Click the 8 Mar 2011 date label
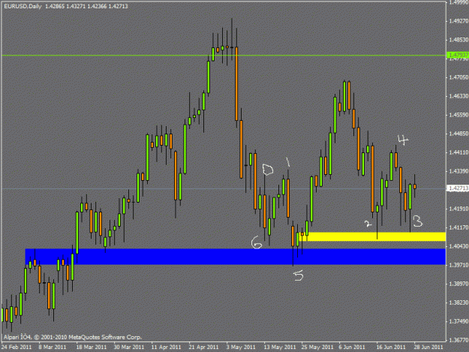The image size is (469, 352). point(53,347)
